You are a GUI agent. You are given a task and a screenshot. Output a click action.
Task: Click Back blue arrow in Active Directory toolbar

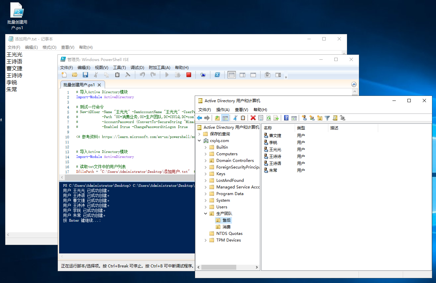[199, 118]
